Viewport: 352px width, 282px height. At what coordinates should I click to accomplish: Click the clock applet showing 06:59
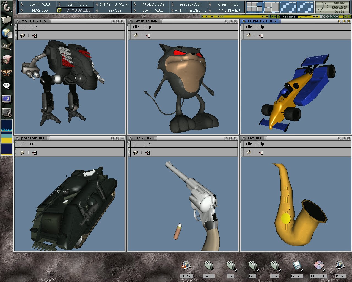pos(333,7)
